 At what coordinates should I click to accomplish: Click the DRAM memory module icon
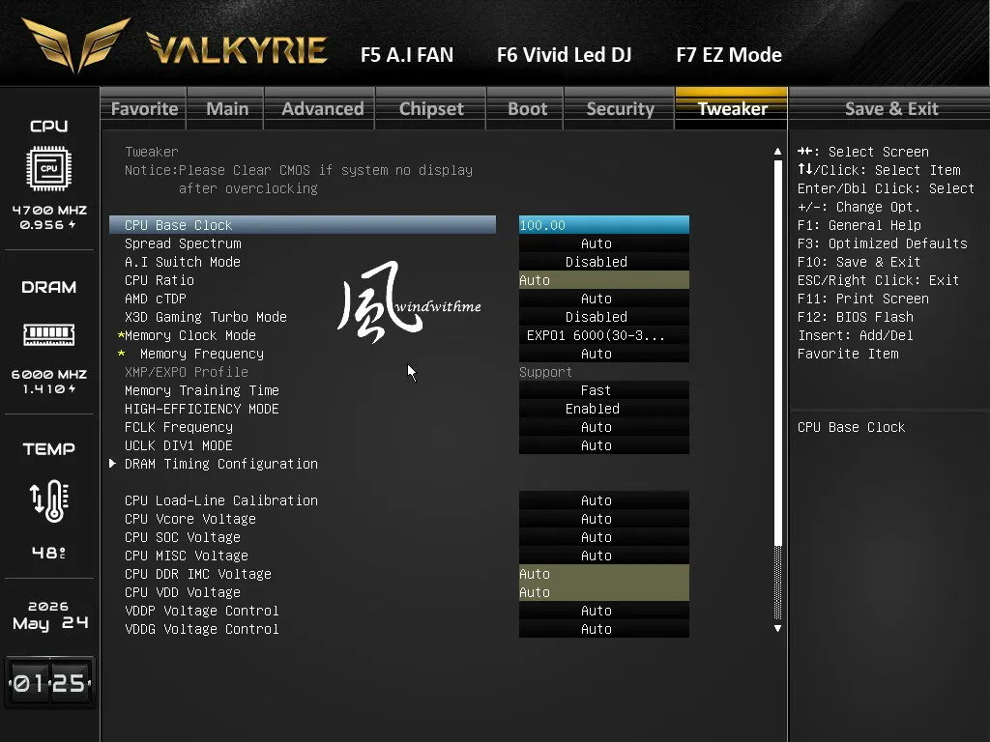48,334
